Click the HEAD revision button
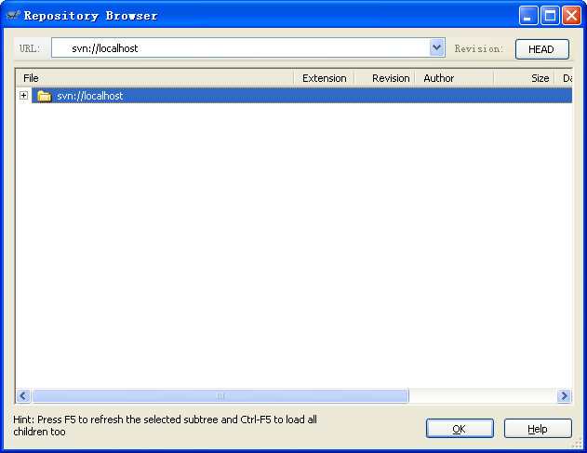This screenshot has height=453, width=587. (542, 49)
